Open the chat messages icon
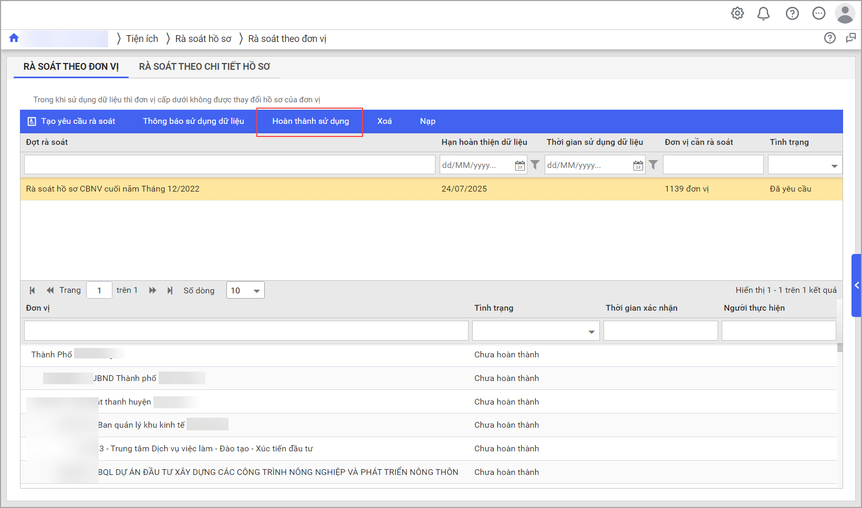The height and width of the screenshot is (508, 862). [818, 14]
